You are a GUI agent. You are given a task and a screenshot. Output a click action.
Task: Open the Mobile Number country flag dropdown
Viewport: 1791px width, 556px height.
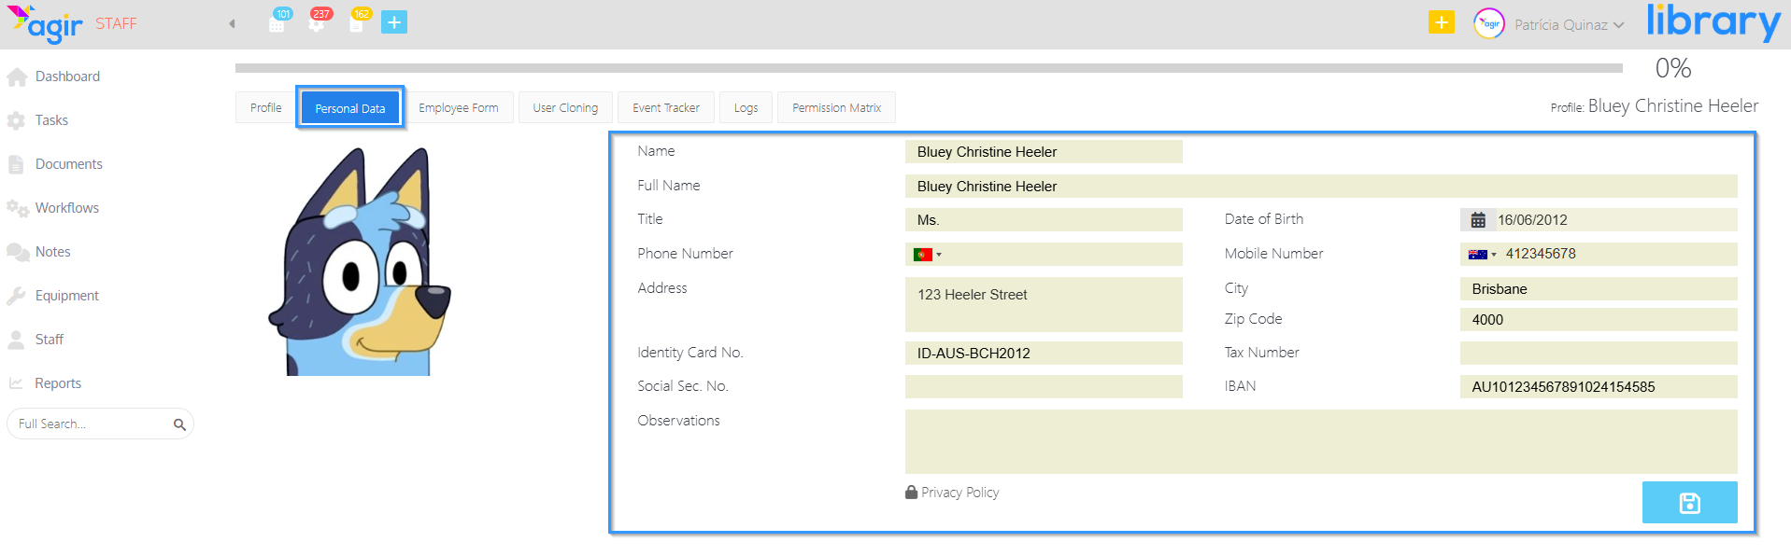(x=1482, y=255)
